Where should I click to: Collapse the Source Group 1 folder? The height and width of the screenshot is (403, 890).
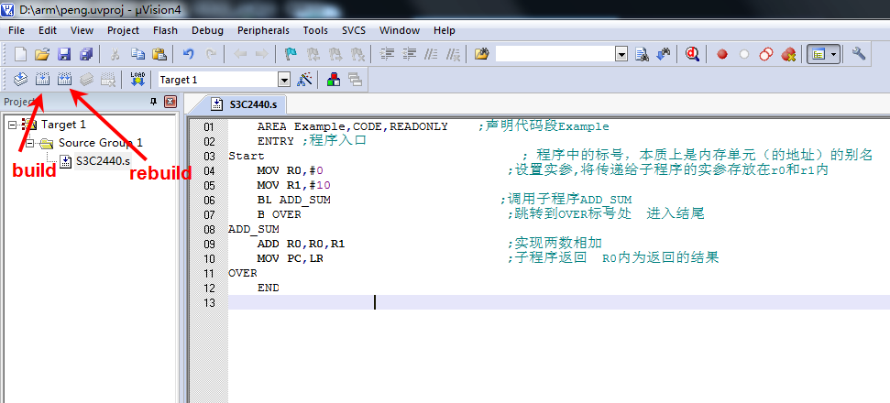pyautogui.click(x=30, y=142)
